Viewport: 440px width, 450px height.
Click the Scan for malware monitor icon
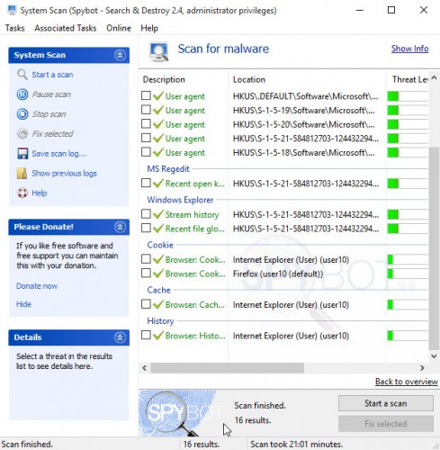(158, 51)
